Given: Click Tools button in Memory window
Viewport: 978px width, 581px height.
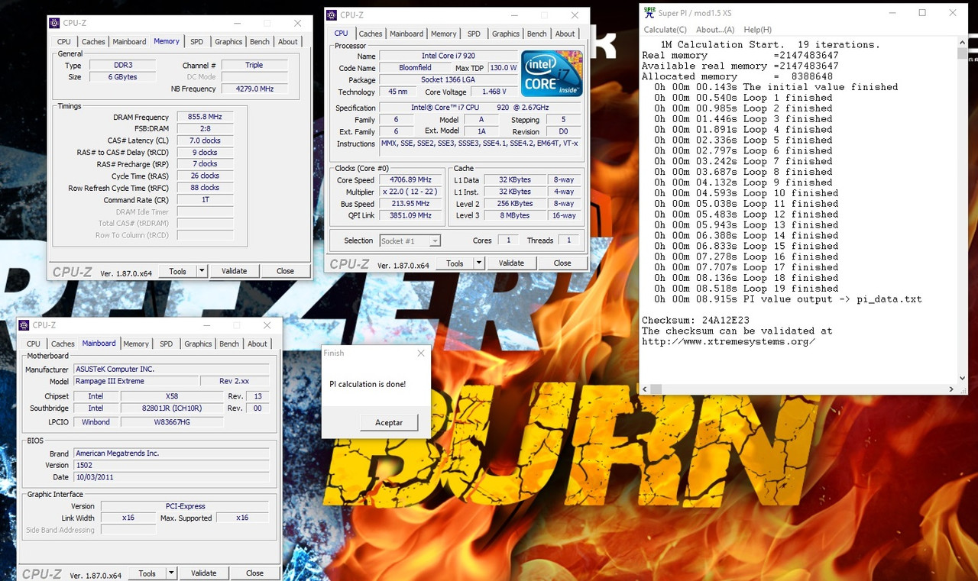Looking at the screenshot, I should [x=177, y=271].
